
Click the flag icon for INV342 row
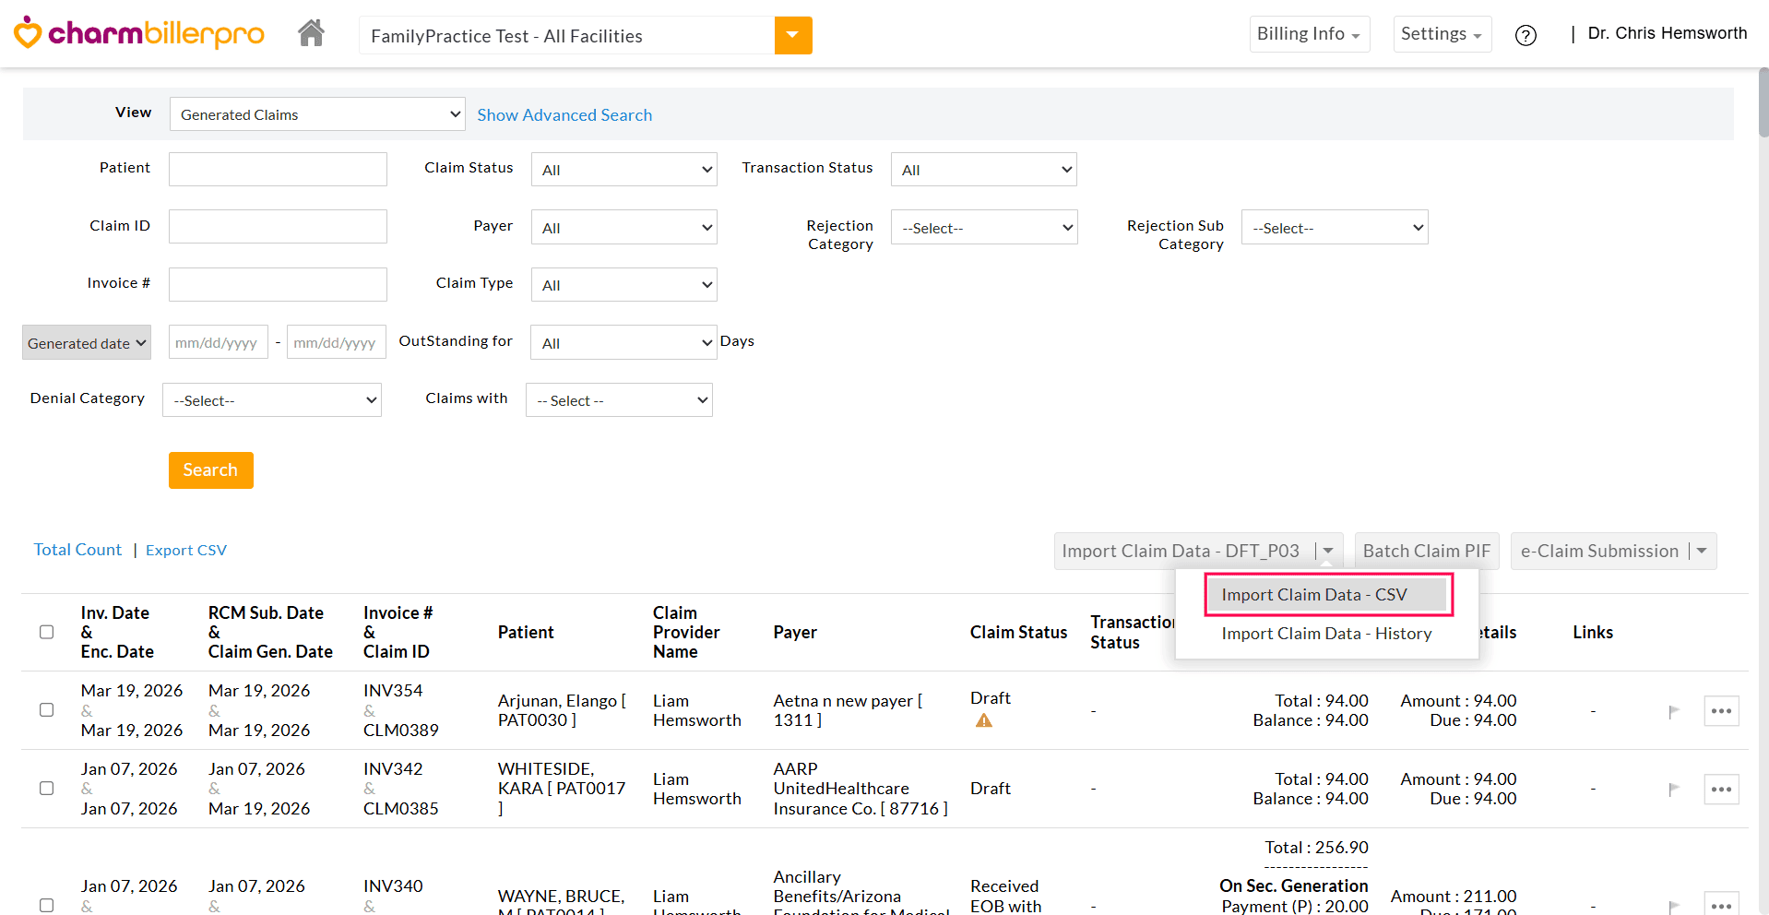point(1674,790)
